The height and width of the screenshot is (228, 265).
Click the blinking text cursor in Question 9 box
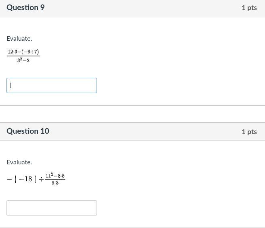point(11,85)
